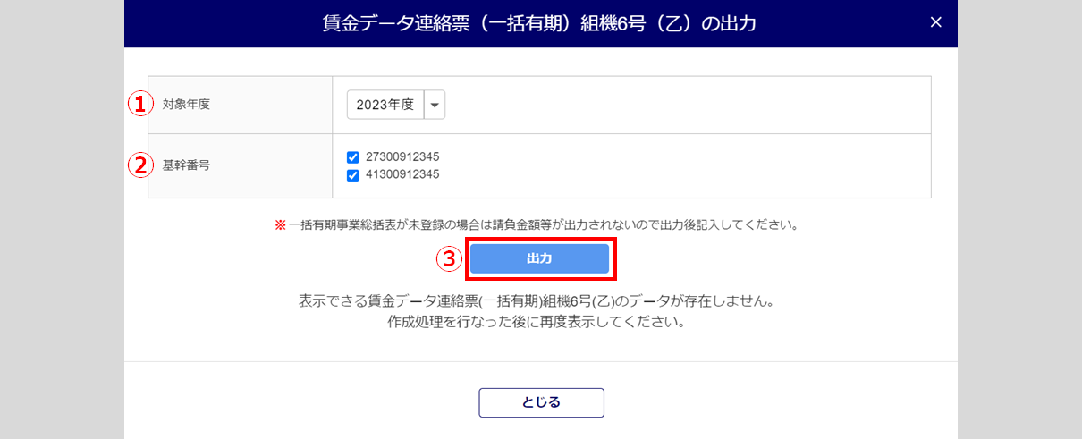
Task: Click the dialog title 賃金データ連絡票 header
Action: click(x=539, y=23)
